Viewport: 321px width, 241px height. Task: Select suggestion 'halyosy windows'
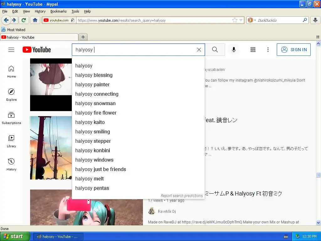tap(138, 160)
